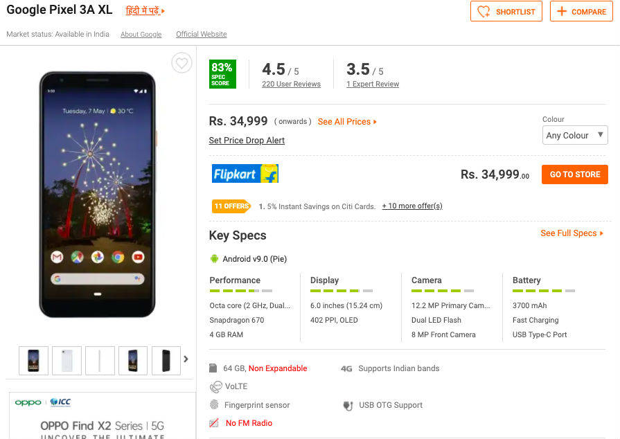Click the fingerprint sensor icon
This screenshot has height=439, width=620.
coord(214,405)
